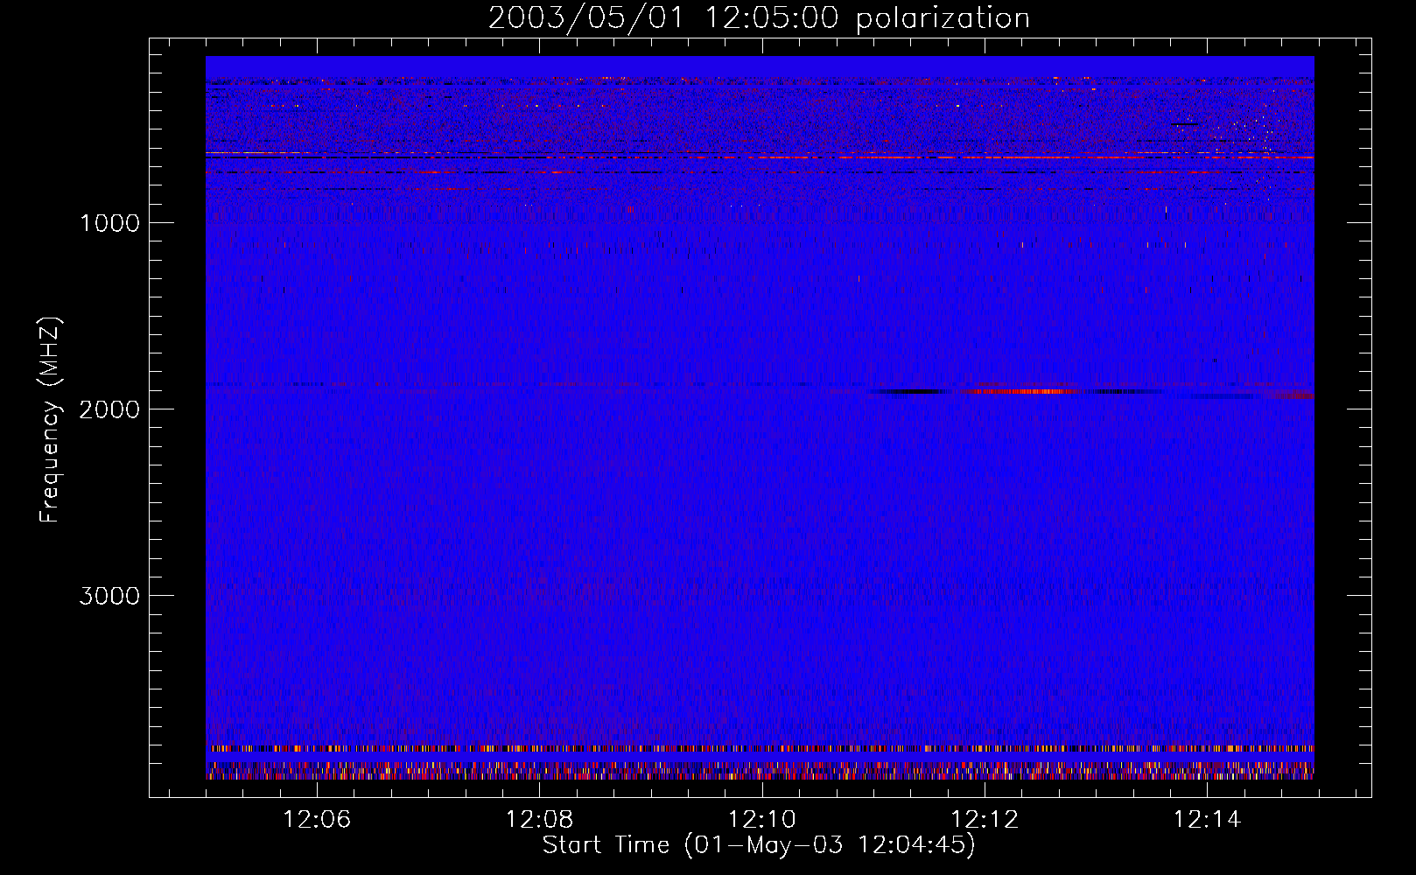The height and width of the screenshot is (875, 1416).
Task: Click the 12:12 time tick label
Action: click(985, 820)
